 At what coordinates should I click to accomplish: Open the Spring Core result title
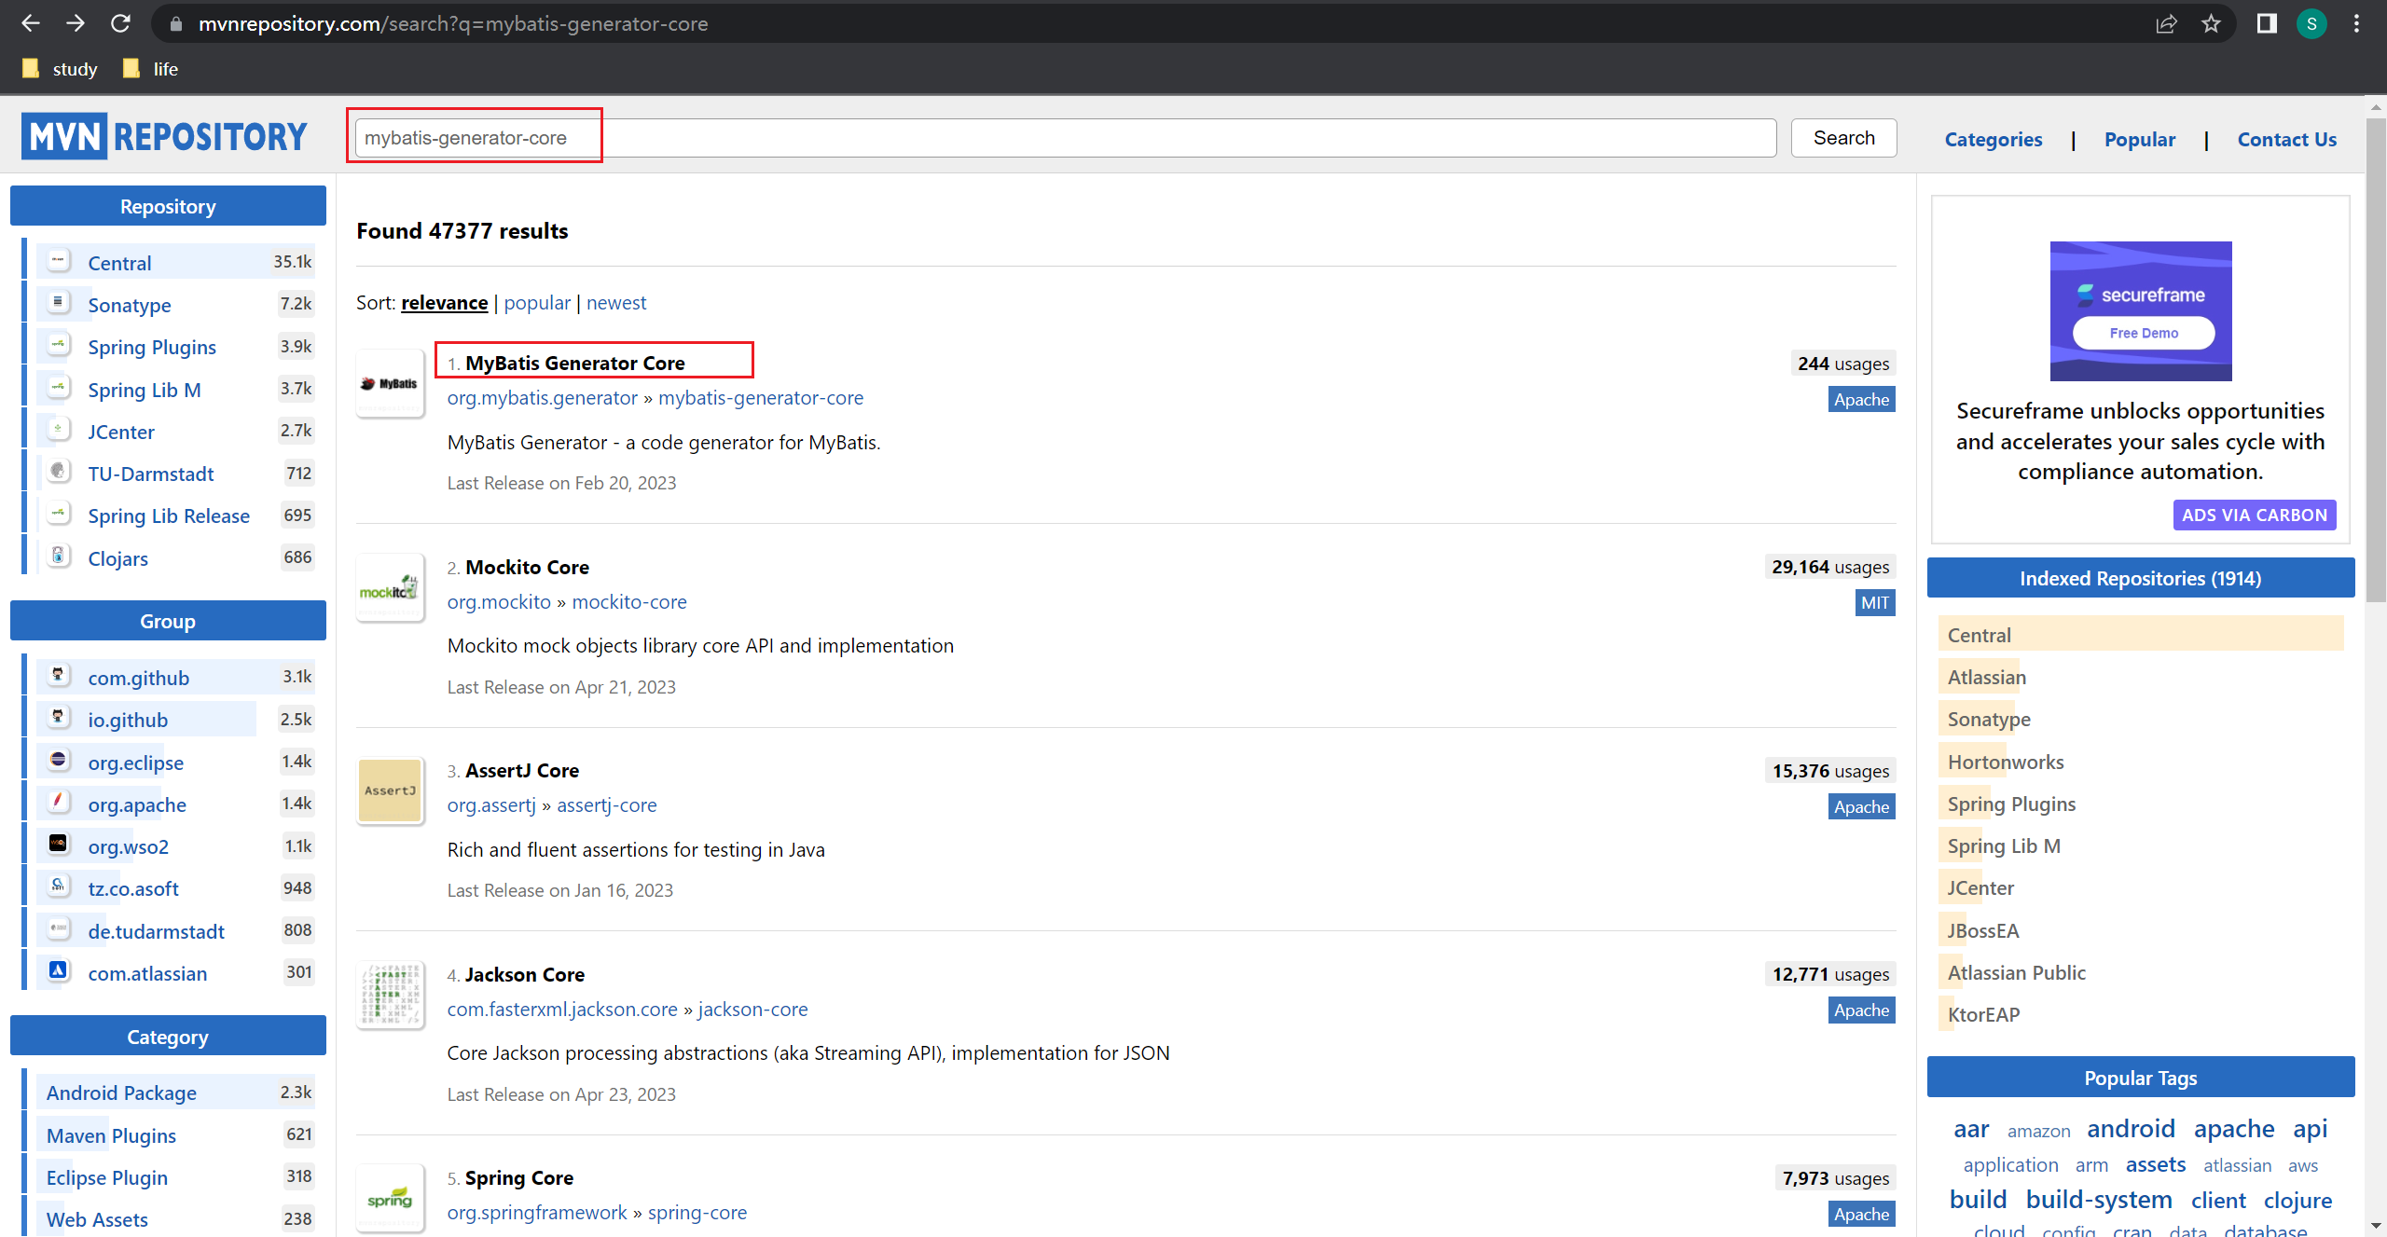(518, 1178)
